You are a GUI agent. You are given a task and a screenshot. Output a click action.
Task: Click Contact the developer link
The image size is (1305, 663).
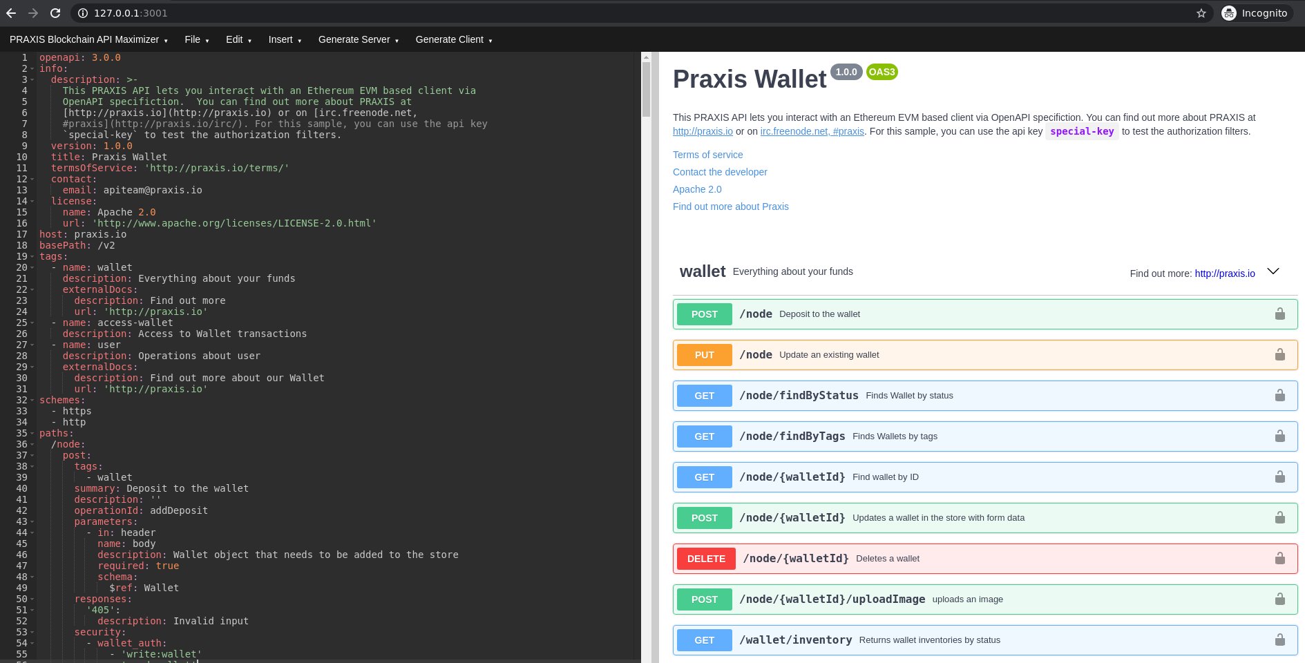720,172
